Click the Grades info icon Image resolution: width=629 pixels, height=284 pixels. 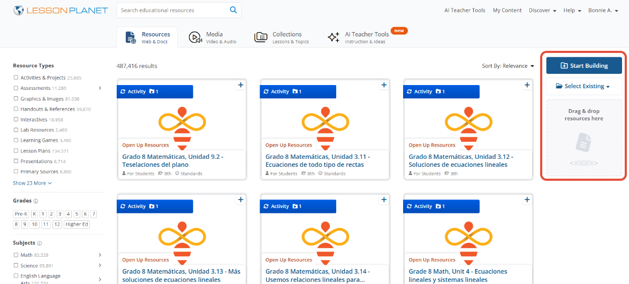36,201
